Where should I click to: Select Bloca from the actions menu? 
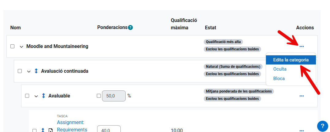tap(279, 79)
